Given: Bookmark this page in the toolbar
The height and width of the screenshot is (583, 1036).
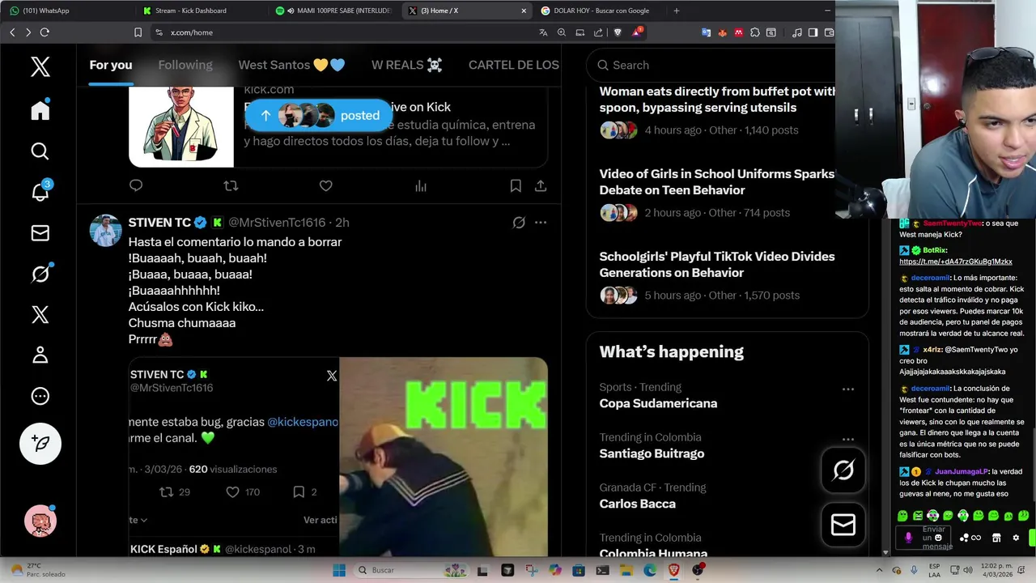Looking at the screenshot, I should coord(138,32).
